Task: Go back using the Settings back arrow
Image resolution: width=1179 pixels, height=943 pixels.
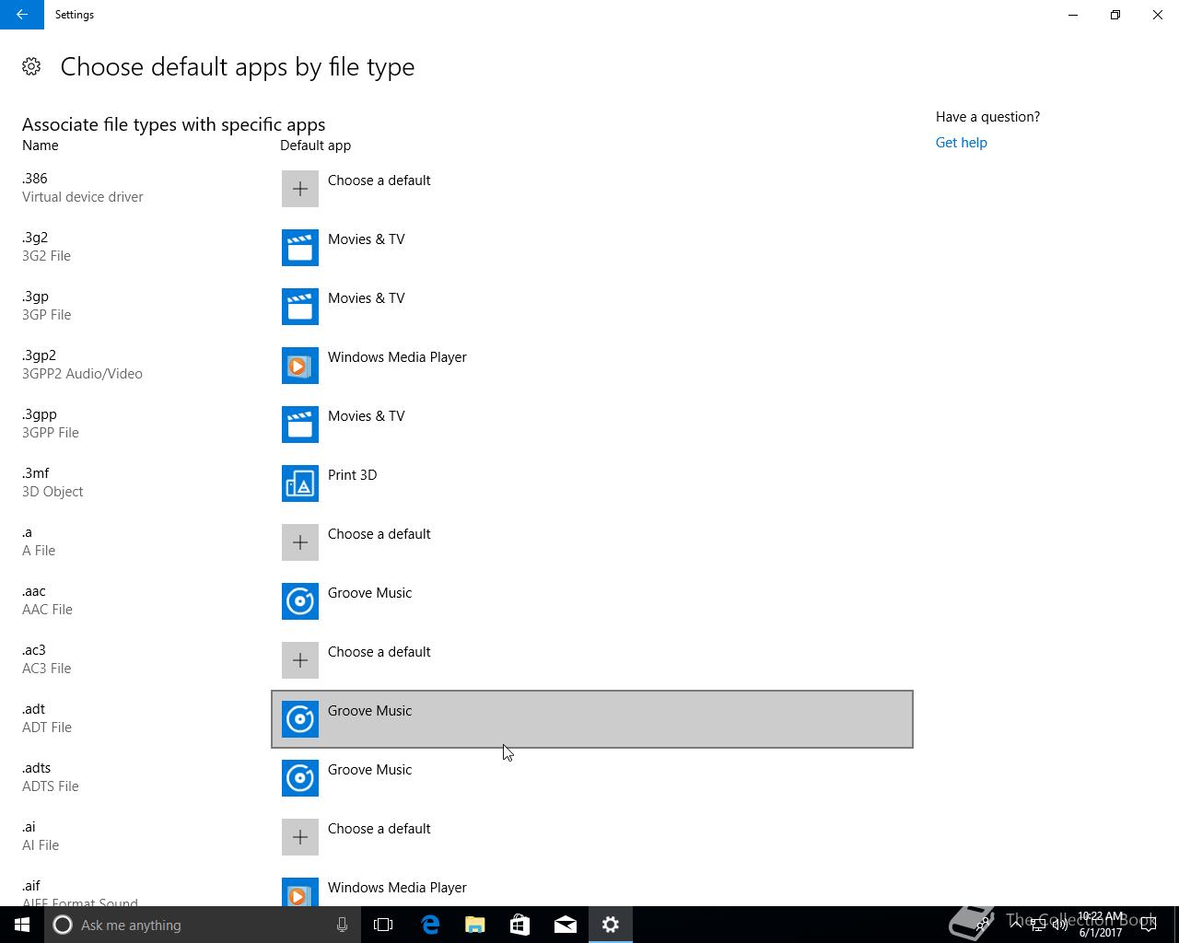Action: click(22, 15)
